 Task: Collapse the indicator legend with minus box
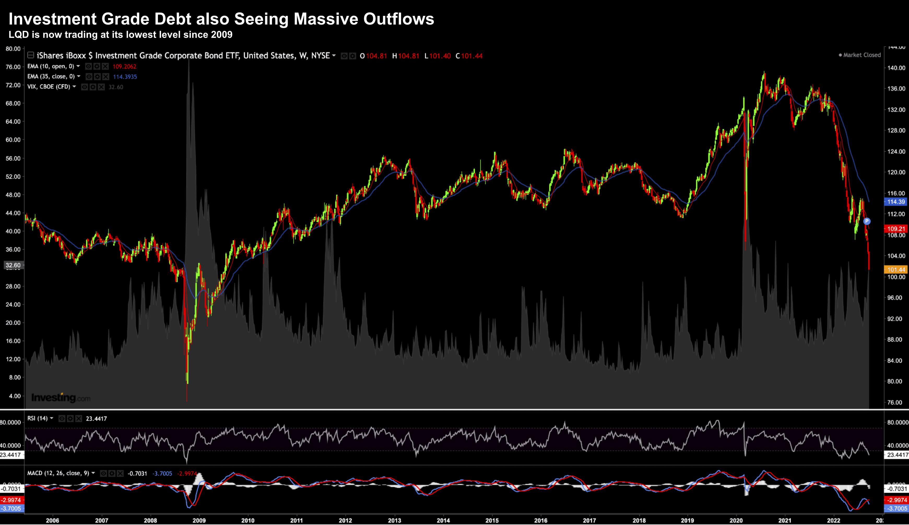coord(31,55)
